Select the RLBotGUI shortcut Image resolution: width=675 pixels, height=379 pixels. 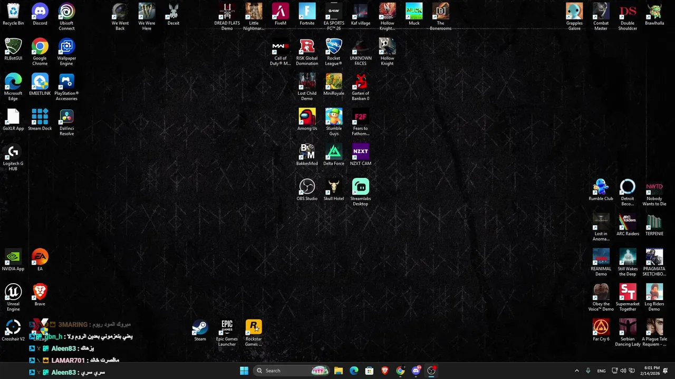(13, 49)
